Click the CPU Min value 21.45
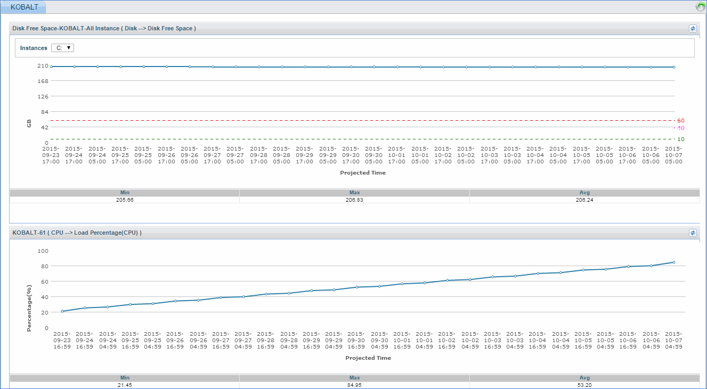 [x=125, y=385]
